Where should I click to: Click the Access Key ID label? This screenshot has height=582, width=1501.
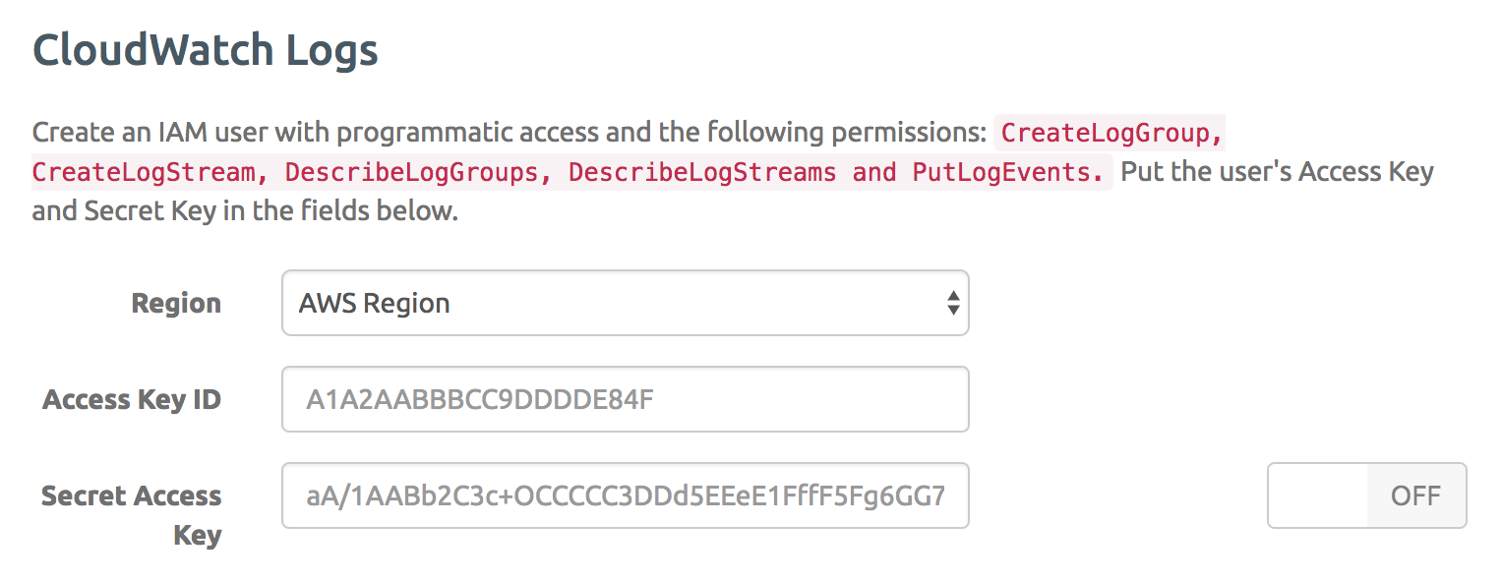coord(131,399)
